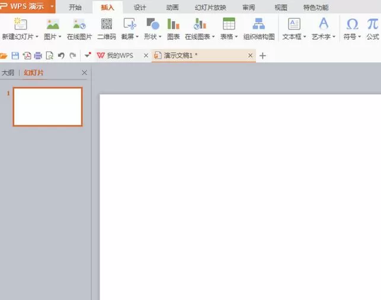This screenshot has height=300, width=381.
Task: Expand the 文本框 dropdown arrow
Action: (305, 37)
